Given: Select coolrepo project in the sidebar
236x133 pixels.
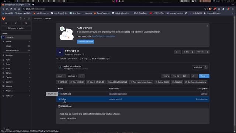Looking at the screenshot, I should pos(16,37).
